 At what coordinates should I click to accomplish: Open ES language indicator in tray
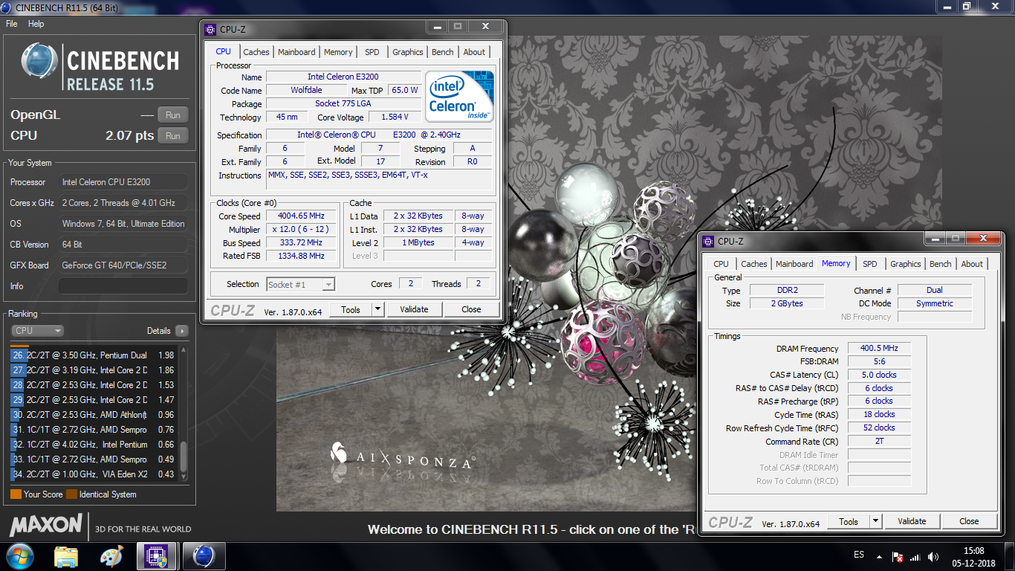point(859,555)
